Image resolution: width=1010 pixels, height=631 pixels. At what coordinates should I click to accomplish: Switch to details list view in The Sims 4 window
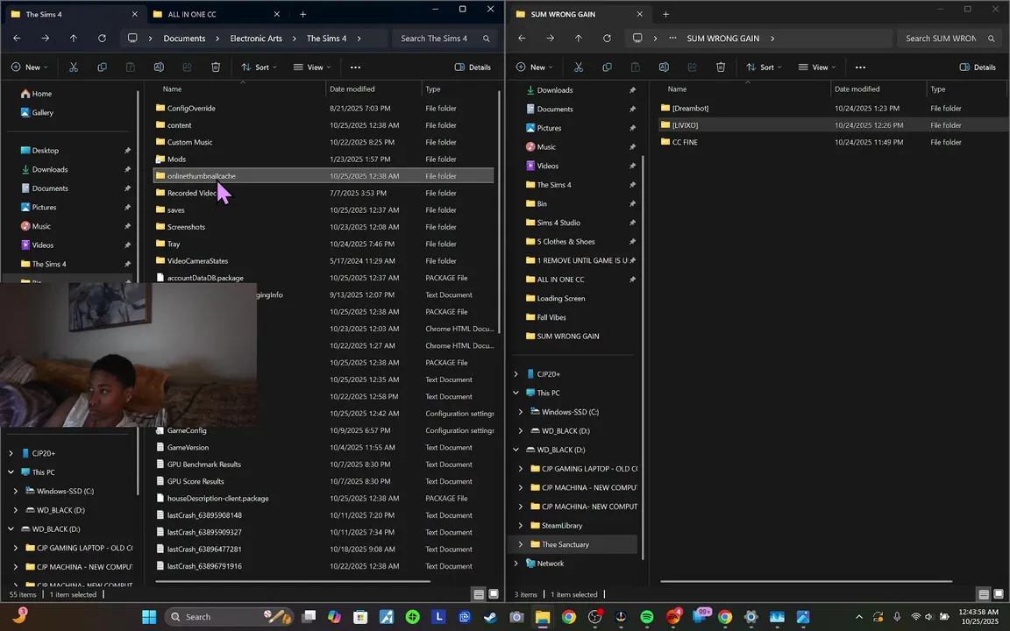point(479,594)
